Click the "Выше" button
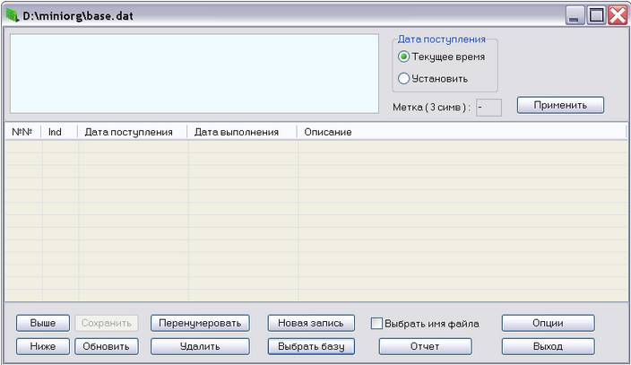The width and height of the screenshot is (631, 365). (43, 323)
